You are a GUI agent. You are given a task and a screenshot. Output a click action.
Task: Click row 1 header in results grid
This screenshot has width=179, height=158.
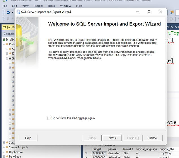click(88, 153)
